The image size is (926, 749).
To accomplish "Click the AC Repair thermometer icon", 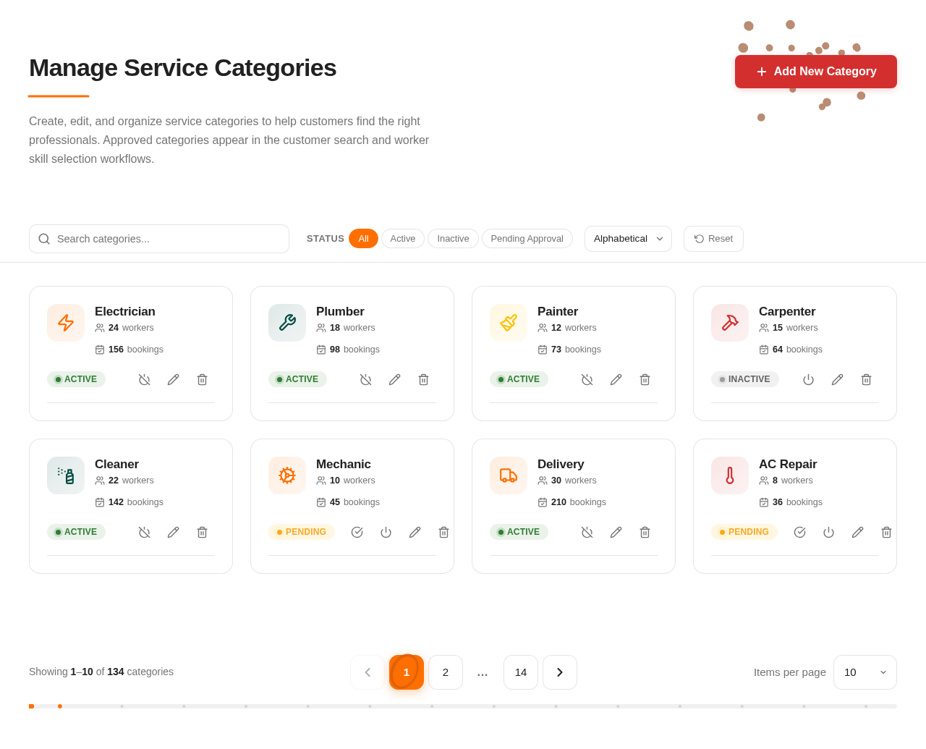I will point(730,475).
